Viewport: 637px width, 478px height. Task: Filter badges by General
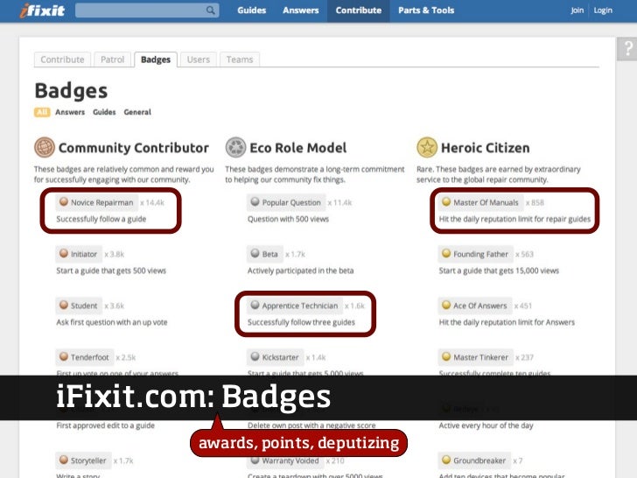click(x=137, y=112)
